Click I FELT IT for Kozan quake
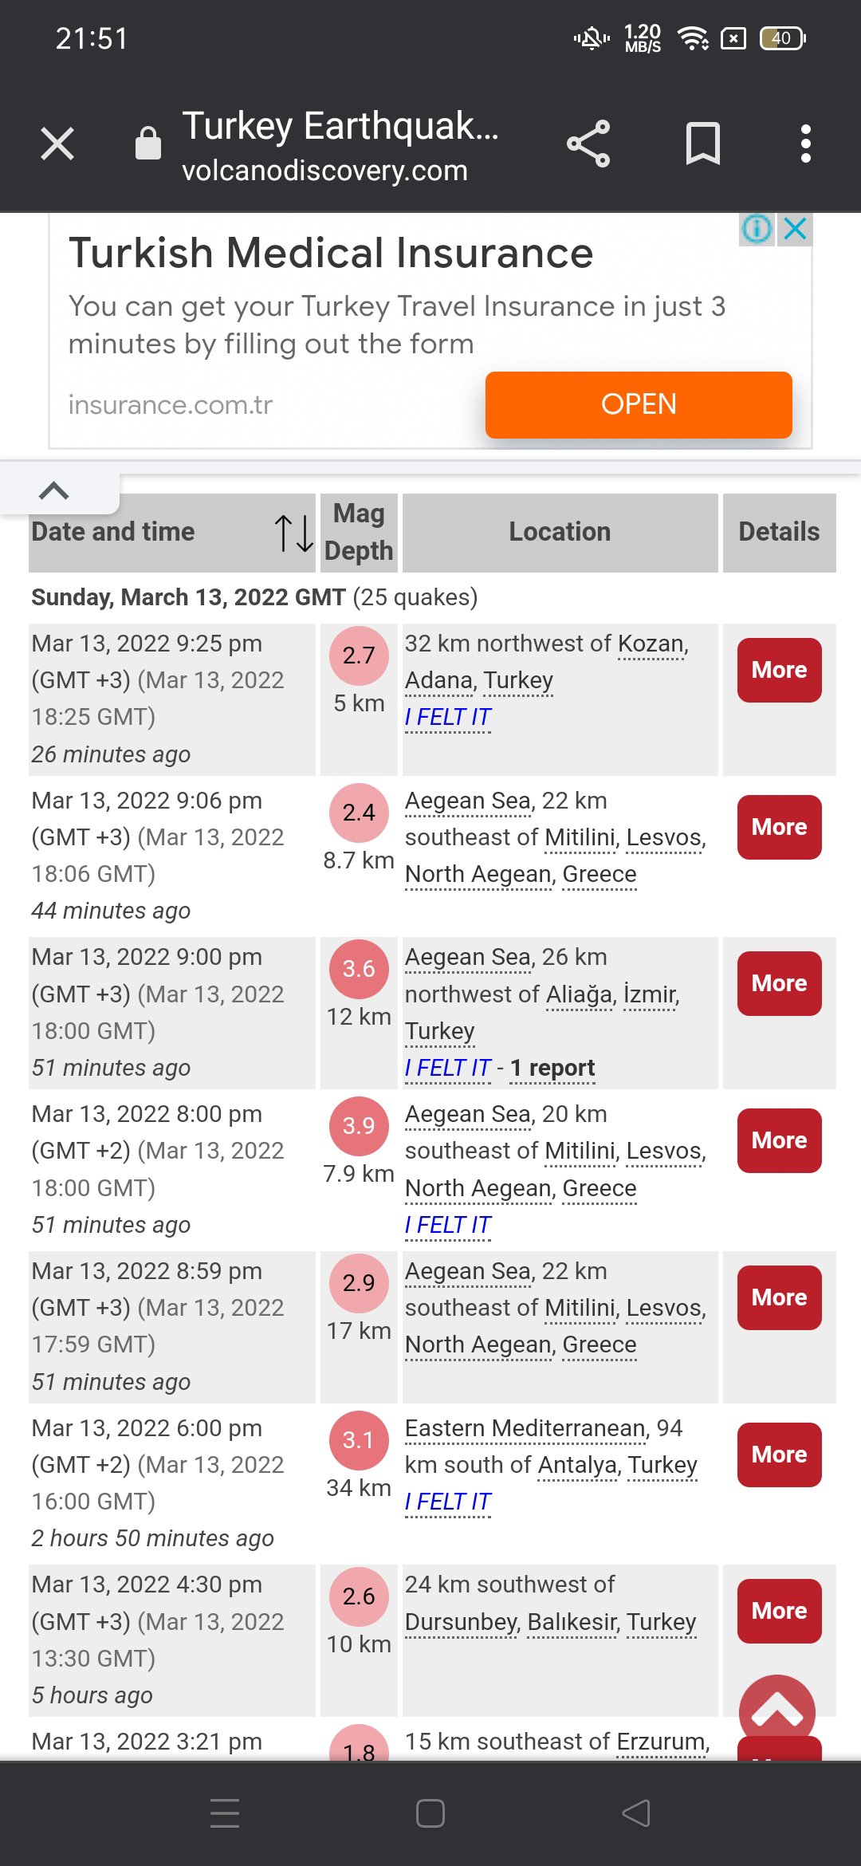Screen dimensions: 861x1866 [447, 718]
